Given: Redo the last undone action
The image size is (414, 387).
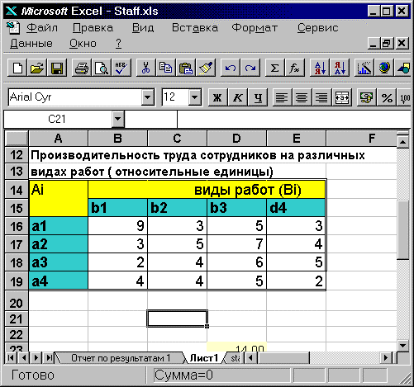Looking at the screenshot, I should coord(250,68).
